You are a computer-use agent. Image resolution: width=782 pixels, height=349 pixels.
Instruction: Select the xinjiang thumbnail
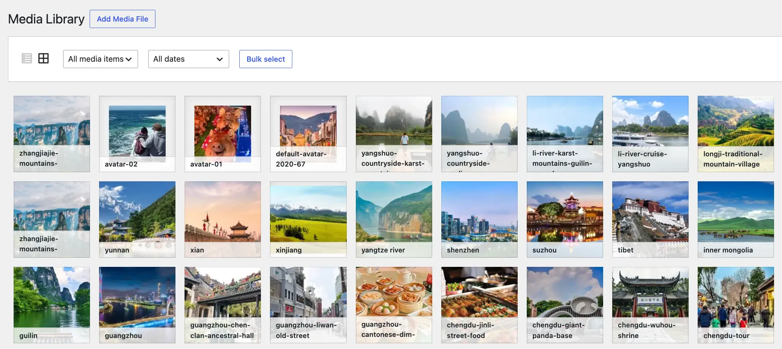tap(308, 220)
